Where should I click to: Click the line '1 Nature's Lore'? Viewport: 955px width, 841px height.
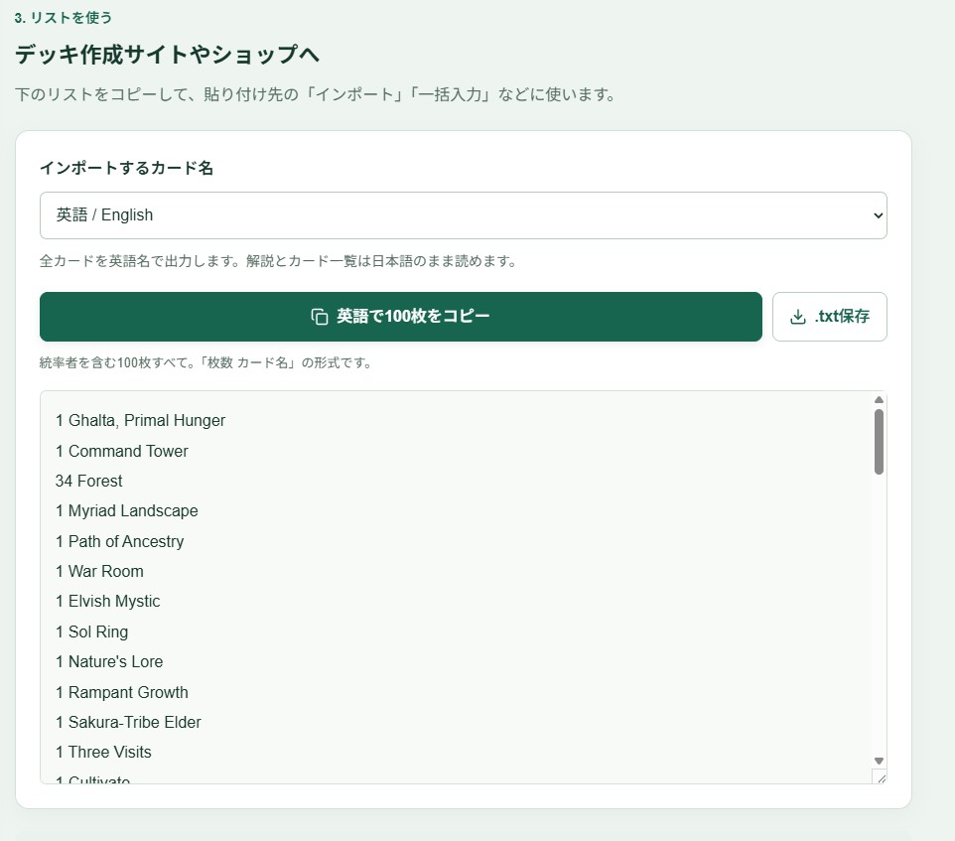tap(109, 661)
